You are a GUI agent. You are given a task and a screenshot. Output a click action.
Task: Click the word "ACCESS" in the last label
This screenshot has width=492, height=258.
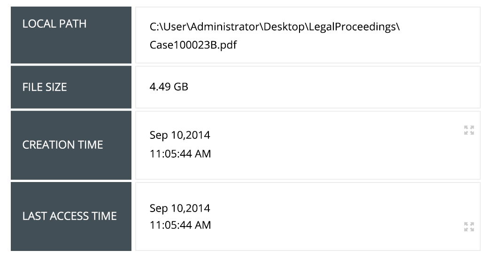[72, 216]
